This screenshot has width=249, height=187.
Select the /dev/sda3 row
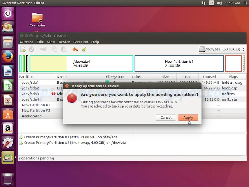pos(132,93)
